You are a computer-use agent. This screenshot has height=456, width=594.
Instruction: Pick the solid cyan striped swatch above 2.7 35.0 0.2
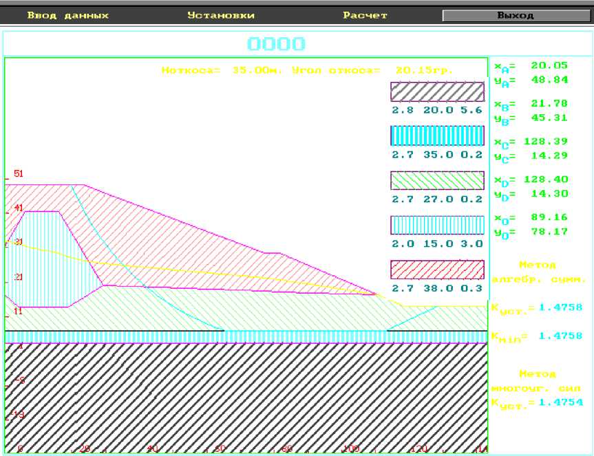(437, 136)
